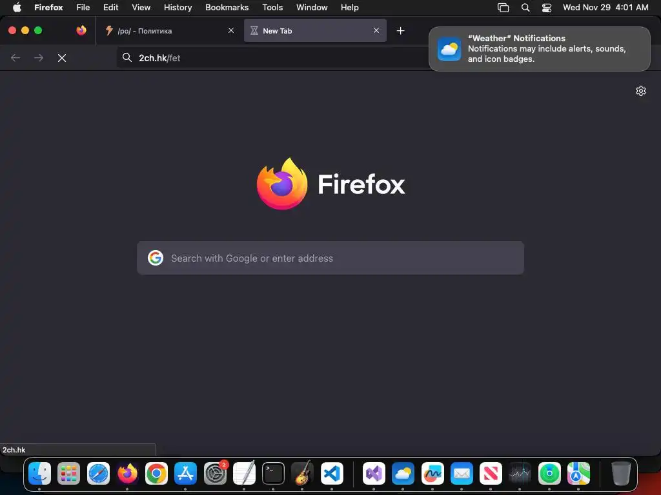Launch Stocks from the dock
The width and height of the screenshot is (661, 495).
point(520,474)
